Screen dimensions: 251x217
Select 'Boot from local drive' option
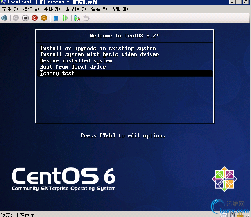click(x=73, y=67)
